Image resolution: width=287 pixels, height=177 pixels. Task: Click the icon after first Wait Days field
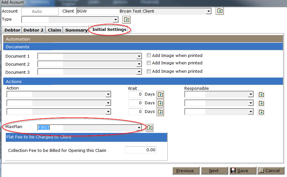coord(160,95)
